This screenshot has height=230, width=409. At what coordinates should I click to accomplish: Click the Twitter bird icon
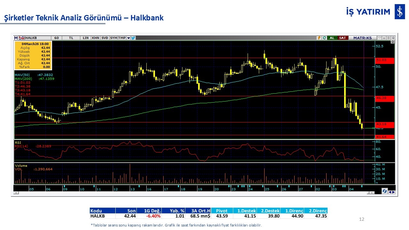click(133, 38)
